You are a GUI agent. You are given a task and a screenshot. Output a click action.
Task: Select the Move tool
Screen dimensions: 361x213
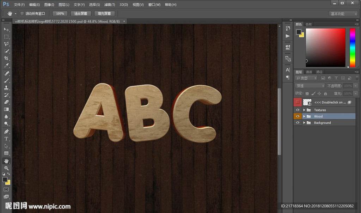(6, 30)
